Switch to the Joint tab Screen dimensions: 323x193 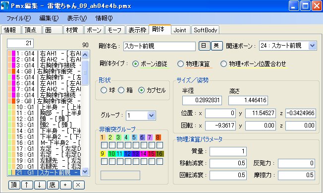coord(180,30)
